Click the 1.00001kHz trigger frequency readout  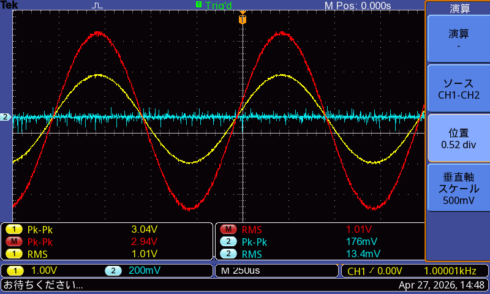[x=450, y=271]
